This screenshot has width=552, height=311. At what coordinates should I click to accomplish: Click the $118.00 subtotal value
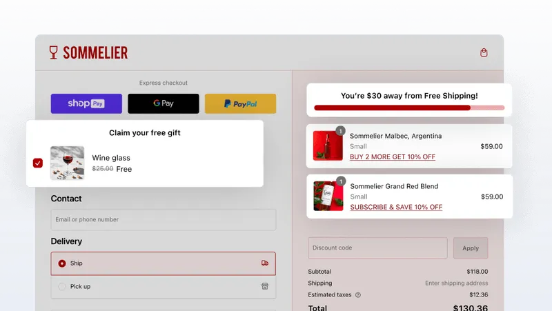[x=477, y=272]
